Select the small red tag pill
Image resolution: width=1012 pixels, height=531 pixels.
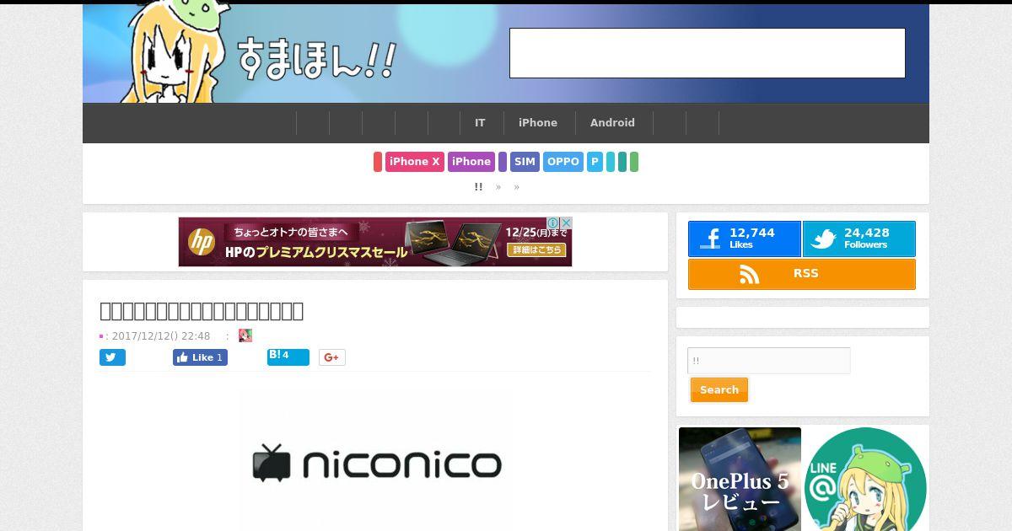(x=378, y=162)
